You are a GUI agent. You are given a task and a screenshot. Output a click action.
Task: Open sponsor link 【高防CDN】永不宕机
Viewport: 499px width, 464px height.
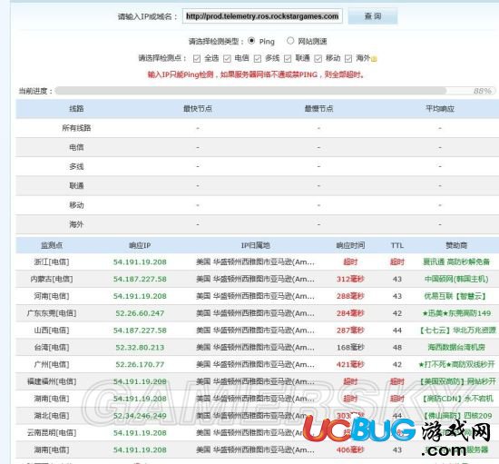(x=457, y=399)
